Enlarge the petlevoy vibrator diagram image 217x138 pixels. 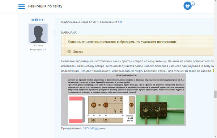tap(123, 100)
